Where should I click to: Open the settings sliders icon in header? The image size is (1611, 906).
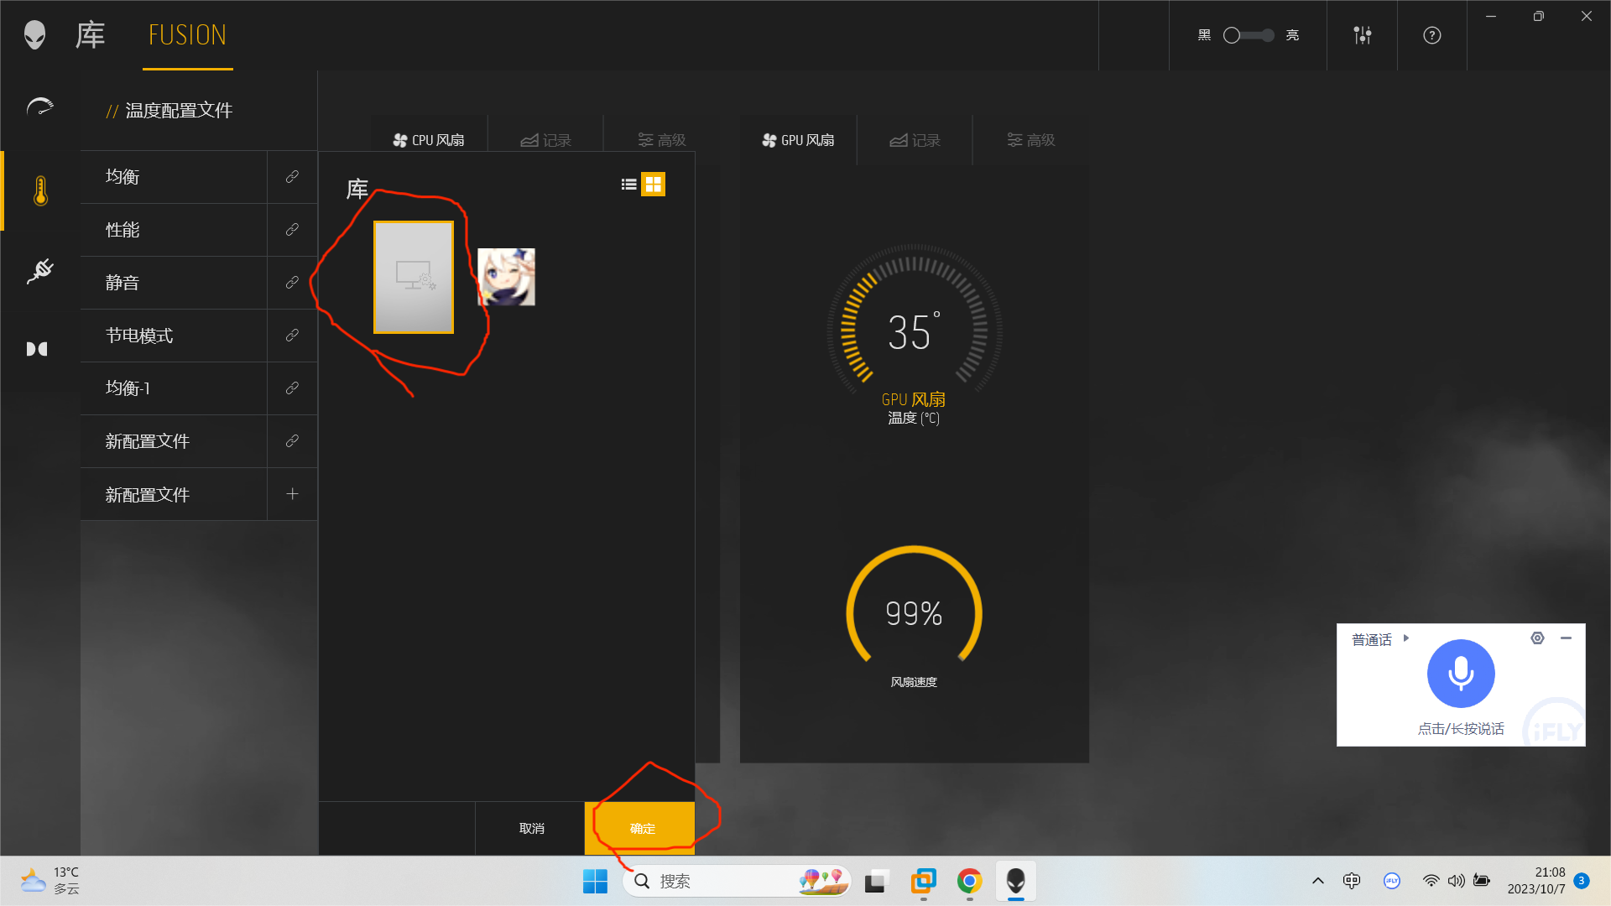1362,35
